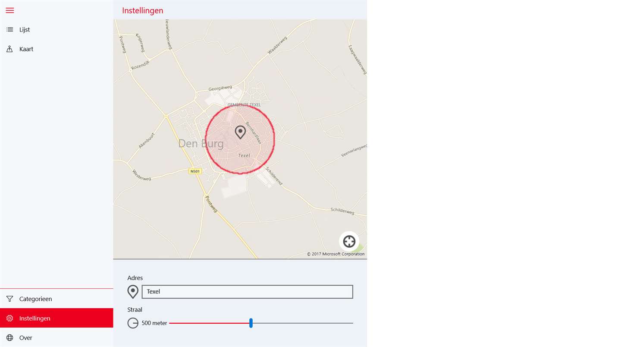Click the list icon beside Lijst
Screen dimensions: 621x347
(9, 30)
